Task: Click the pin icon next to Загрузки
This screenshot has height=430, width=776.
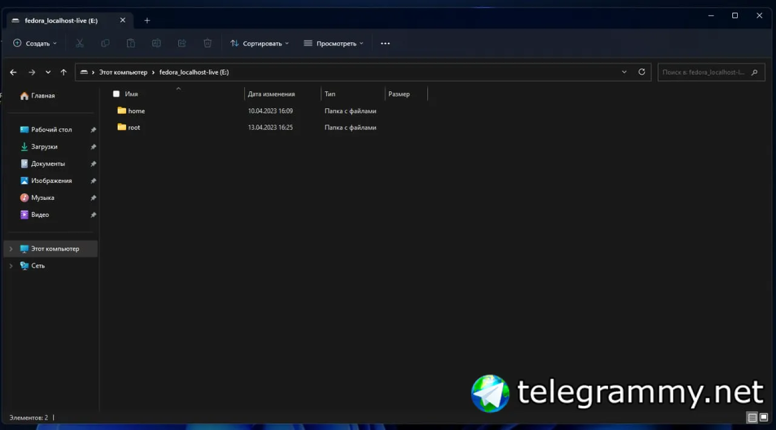Action: point(93,147)
